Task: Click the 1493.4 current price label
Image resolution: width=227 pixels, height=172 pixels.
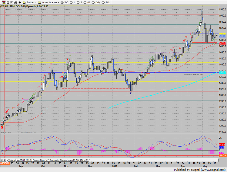Action: click(223, 36)
